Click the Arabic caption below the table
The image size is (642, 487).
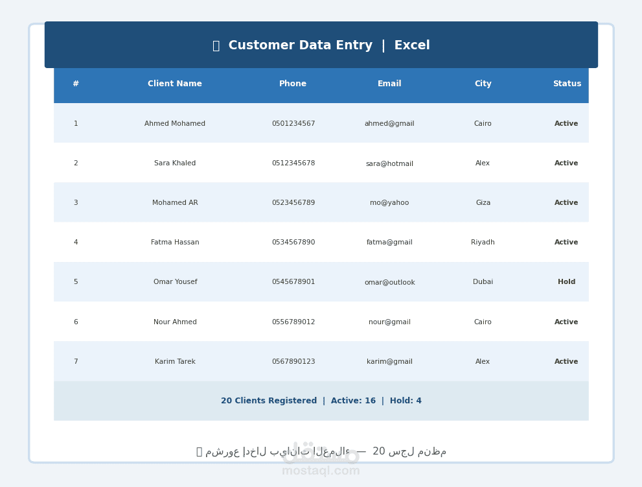tap(321, 451)
